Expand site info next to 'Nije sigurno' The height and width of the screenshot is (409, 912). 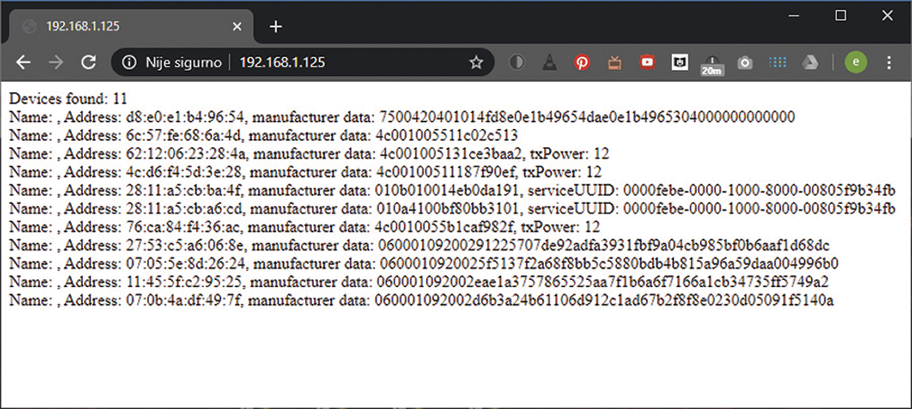click(x=129, y=62)
